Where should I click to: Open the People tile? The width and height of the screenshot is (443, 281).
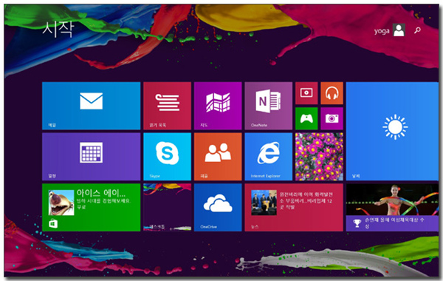pyautogui.click(x=218, y=157)
